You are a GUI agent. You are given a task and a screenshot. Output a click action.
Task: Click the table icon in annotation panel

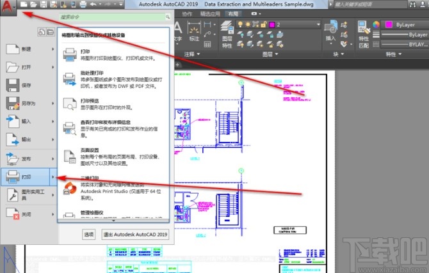click(207, 44)
